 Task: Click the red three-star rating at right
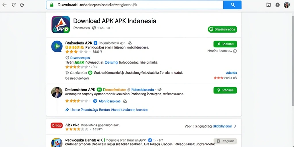(x=218, y=78)
